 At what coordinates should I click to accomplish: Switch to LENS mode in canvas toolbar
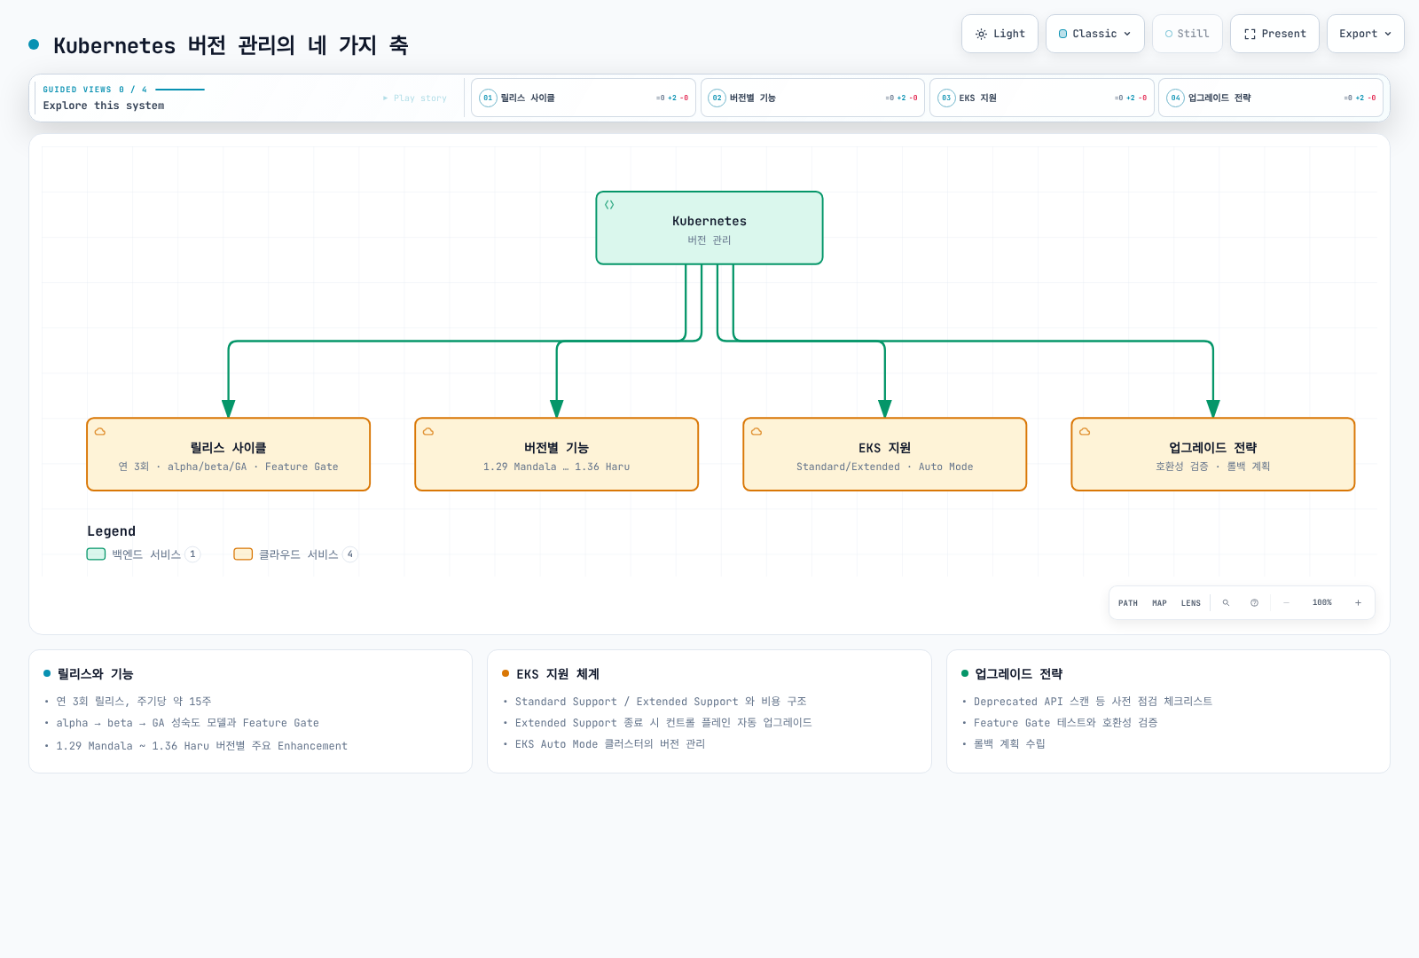[1191, 603]
